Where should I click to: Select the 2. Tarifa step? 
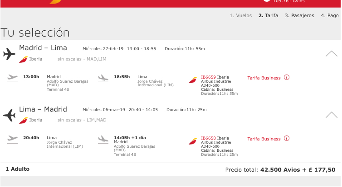tap(268, 15)
